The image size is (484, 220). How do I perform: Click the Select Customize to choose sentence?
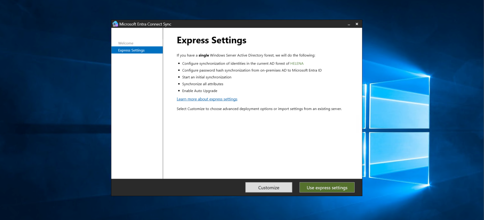[x=259, y=109]
